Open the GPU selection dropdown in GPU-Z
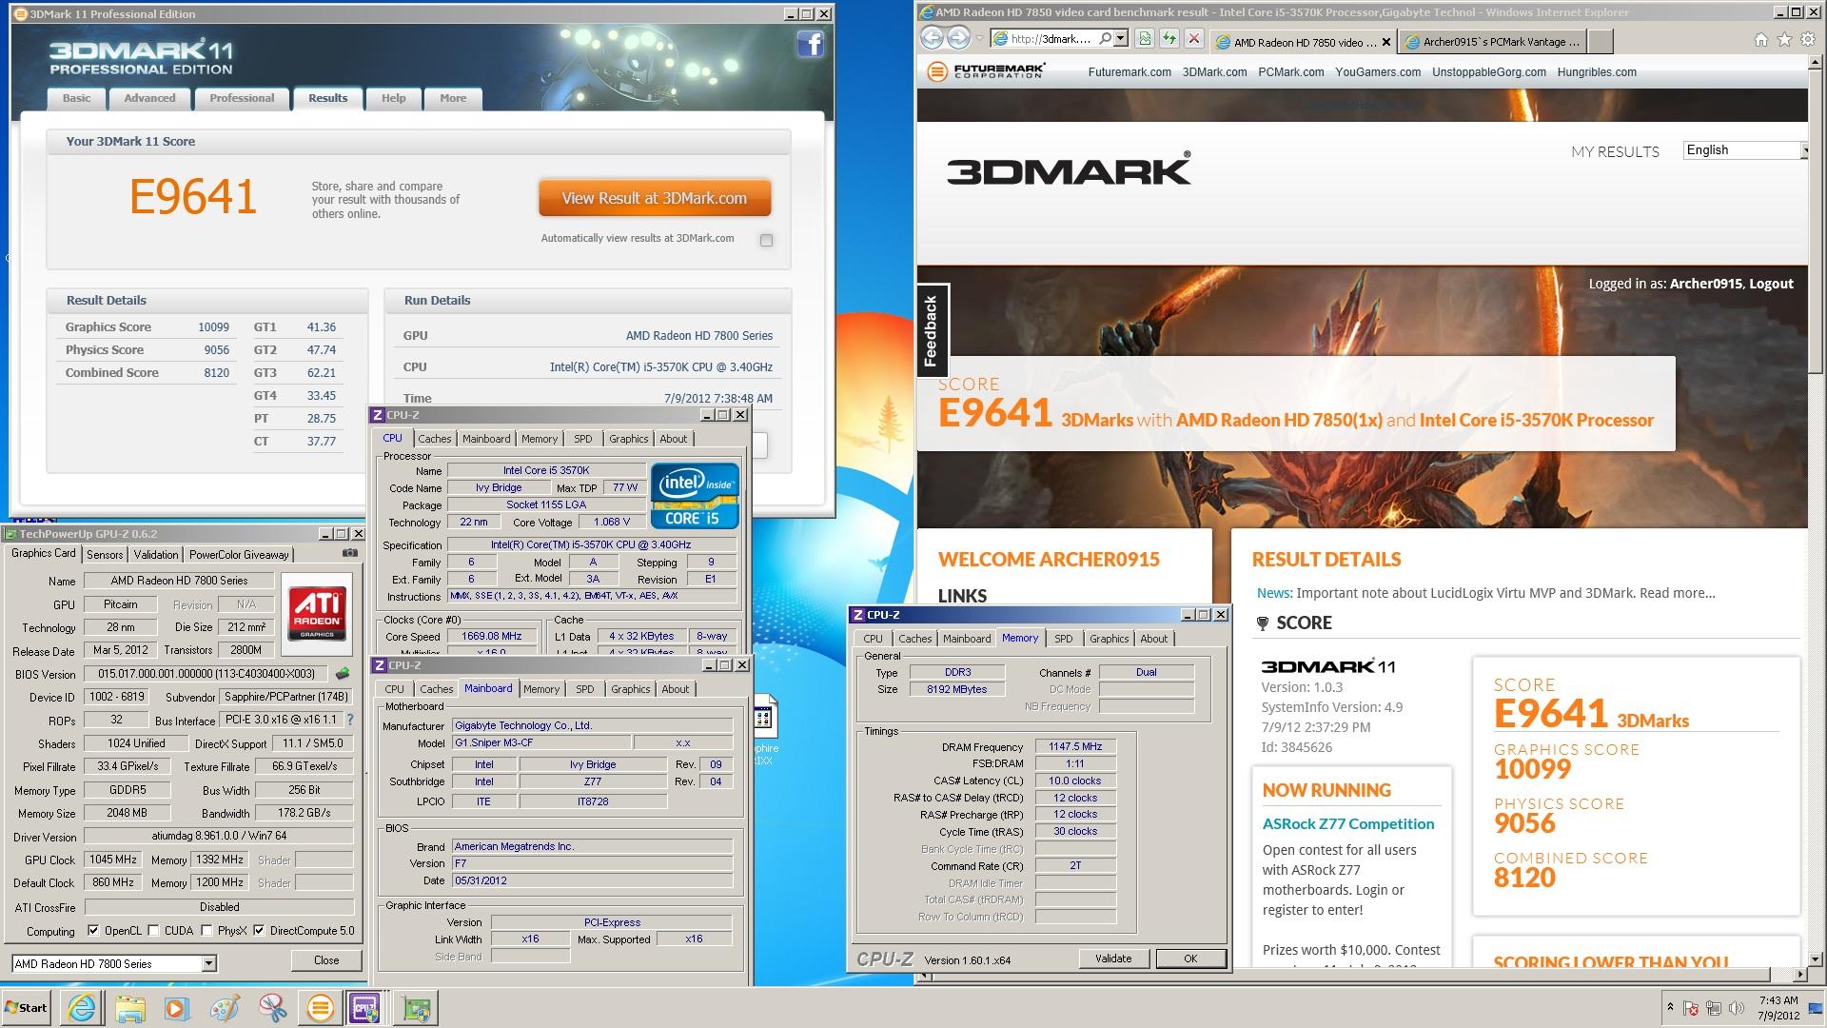The width and height of the screenshot is (1827, 1028). click(x=208, y=964)
